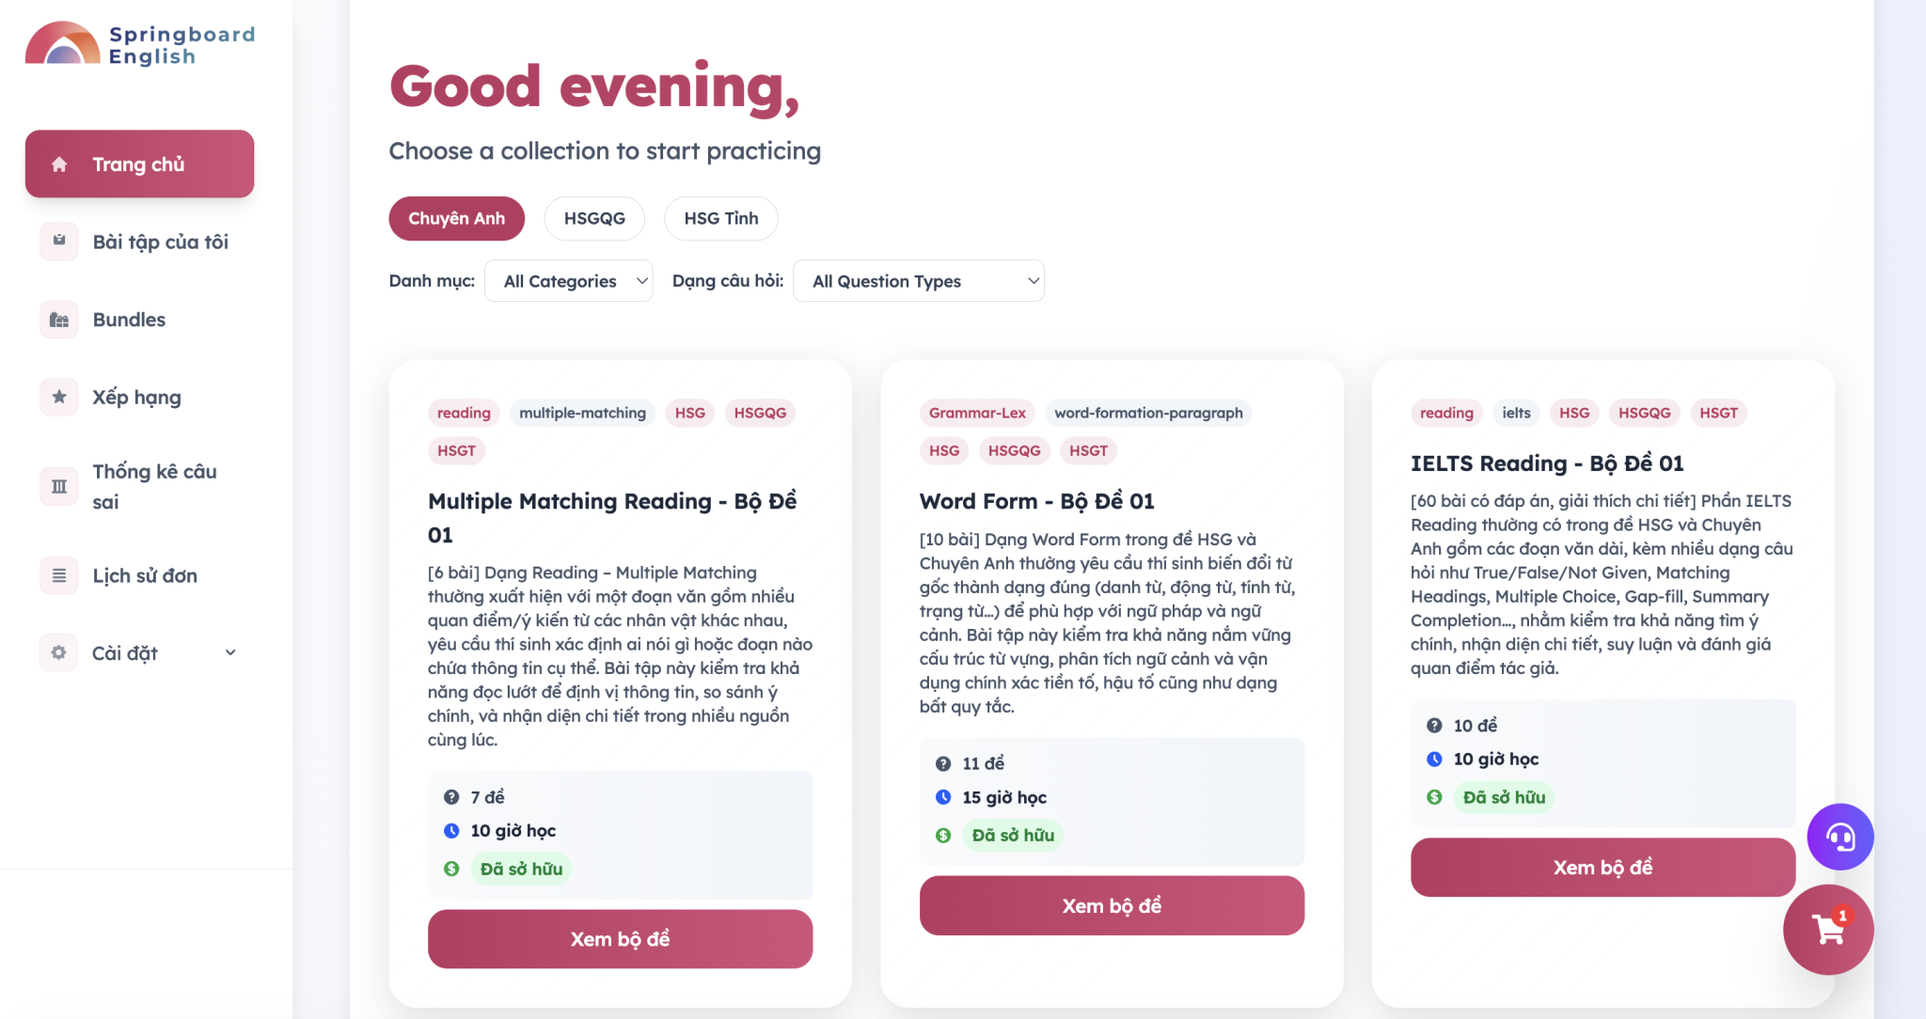Open the support headset chat button
Image resolution: width=1926 pixels, height=1019 pixels.
1840,837
